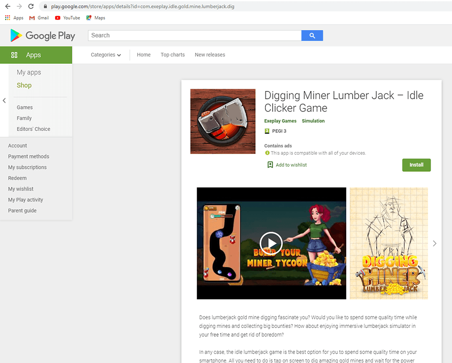
Task: Play the Miner Tycoon trailer video
Action: (271, 243)
